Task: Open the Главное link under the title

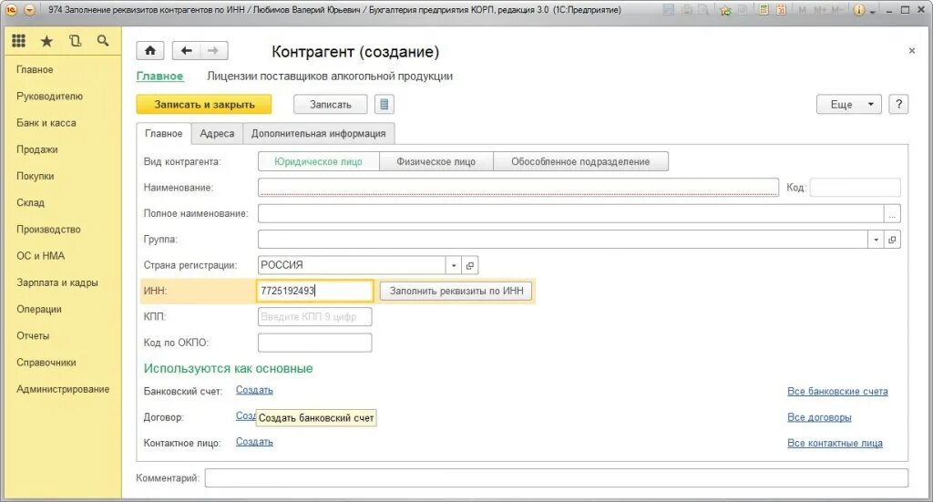Action: click(159, 77)
